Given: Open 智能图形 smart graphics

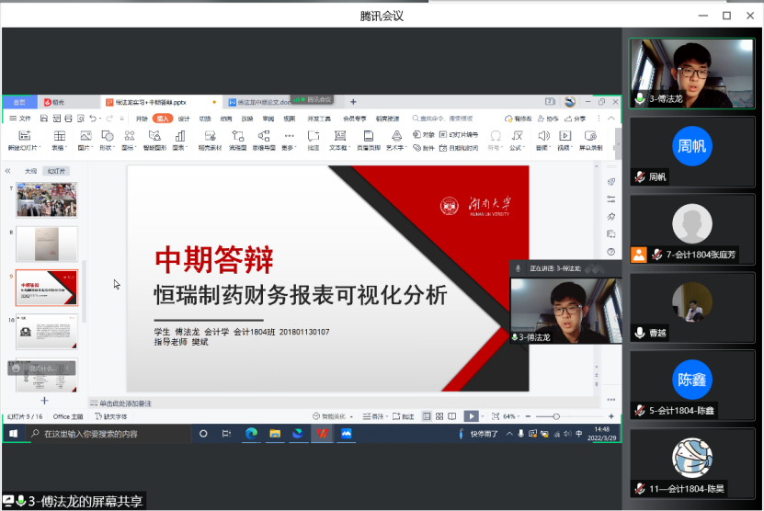Looking at the screenshot, I should 154,136.
